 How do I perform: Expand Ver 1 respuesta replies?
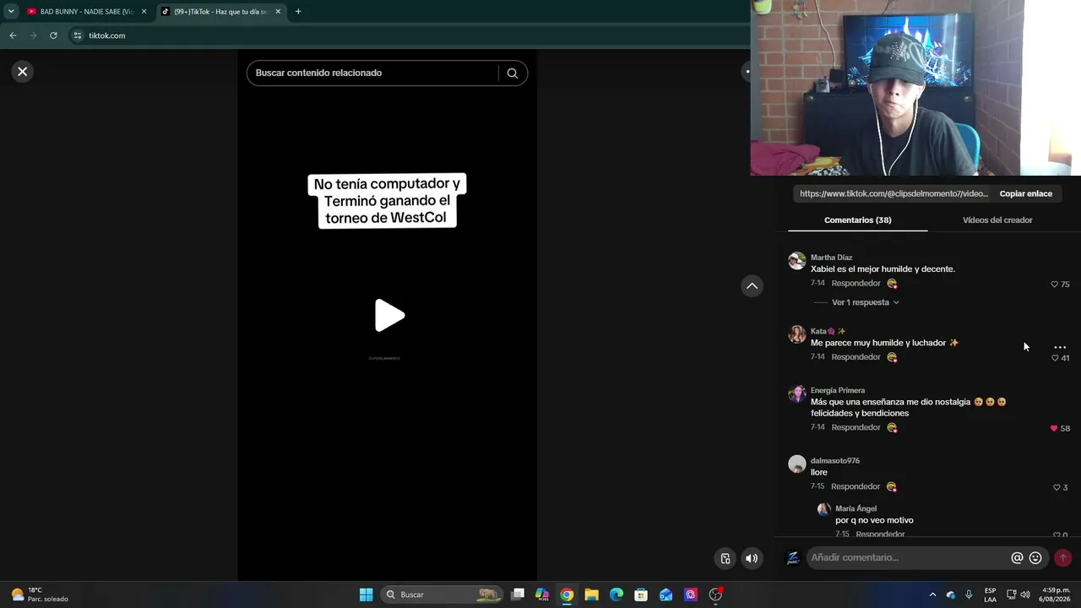865,302
